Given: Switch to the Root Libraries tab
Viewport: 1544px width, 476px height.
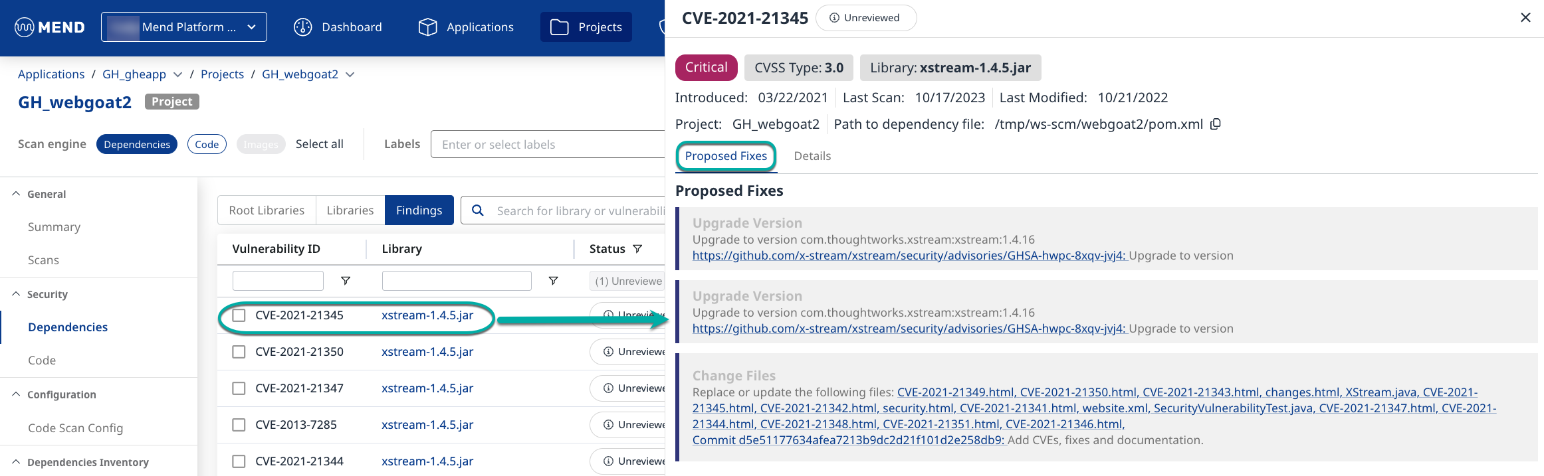Looking at the screenshot, I should tap(267, 210).
